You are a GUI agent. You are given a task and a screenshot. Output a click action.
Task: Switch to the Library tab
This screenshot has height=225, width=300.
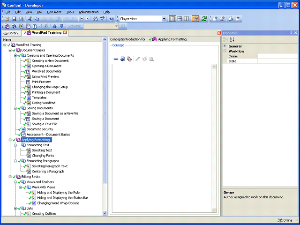click(11, 33)
